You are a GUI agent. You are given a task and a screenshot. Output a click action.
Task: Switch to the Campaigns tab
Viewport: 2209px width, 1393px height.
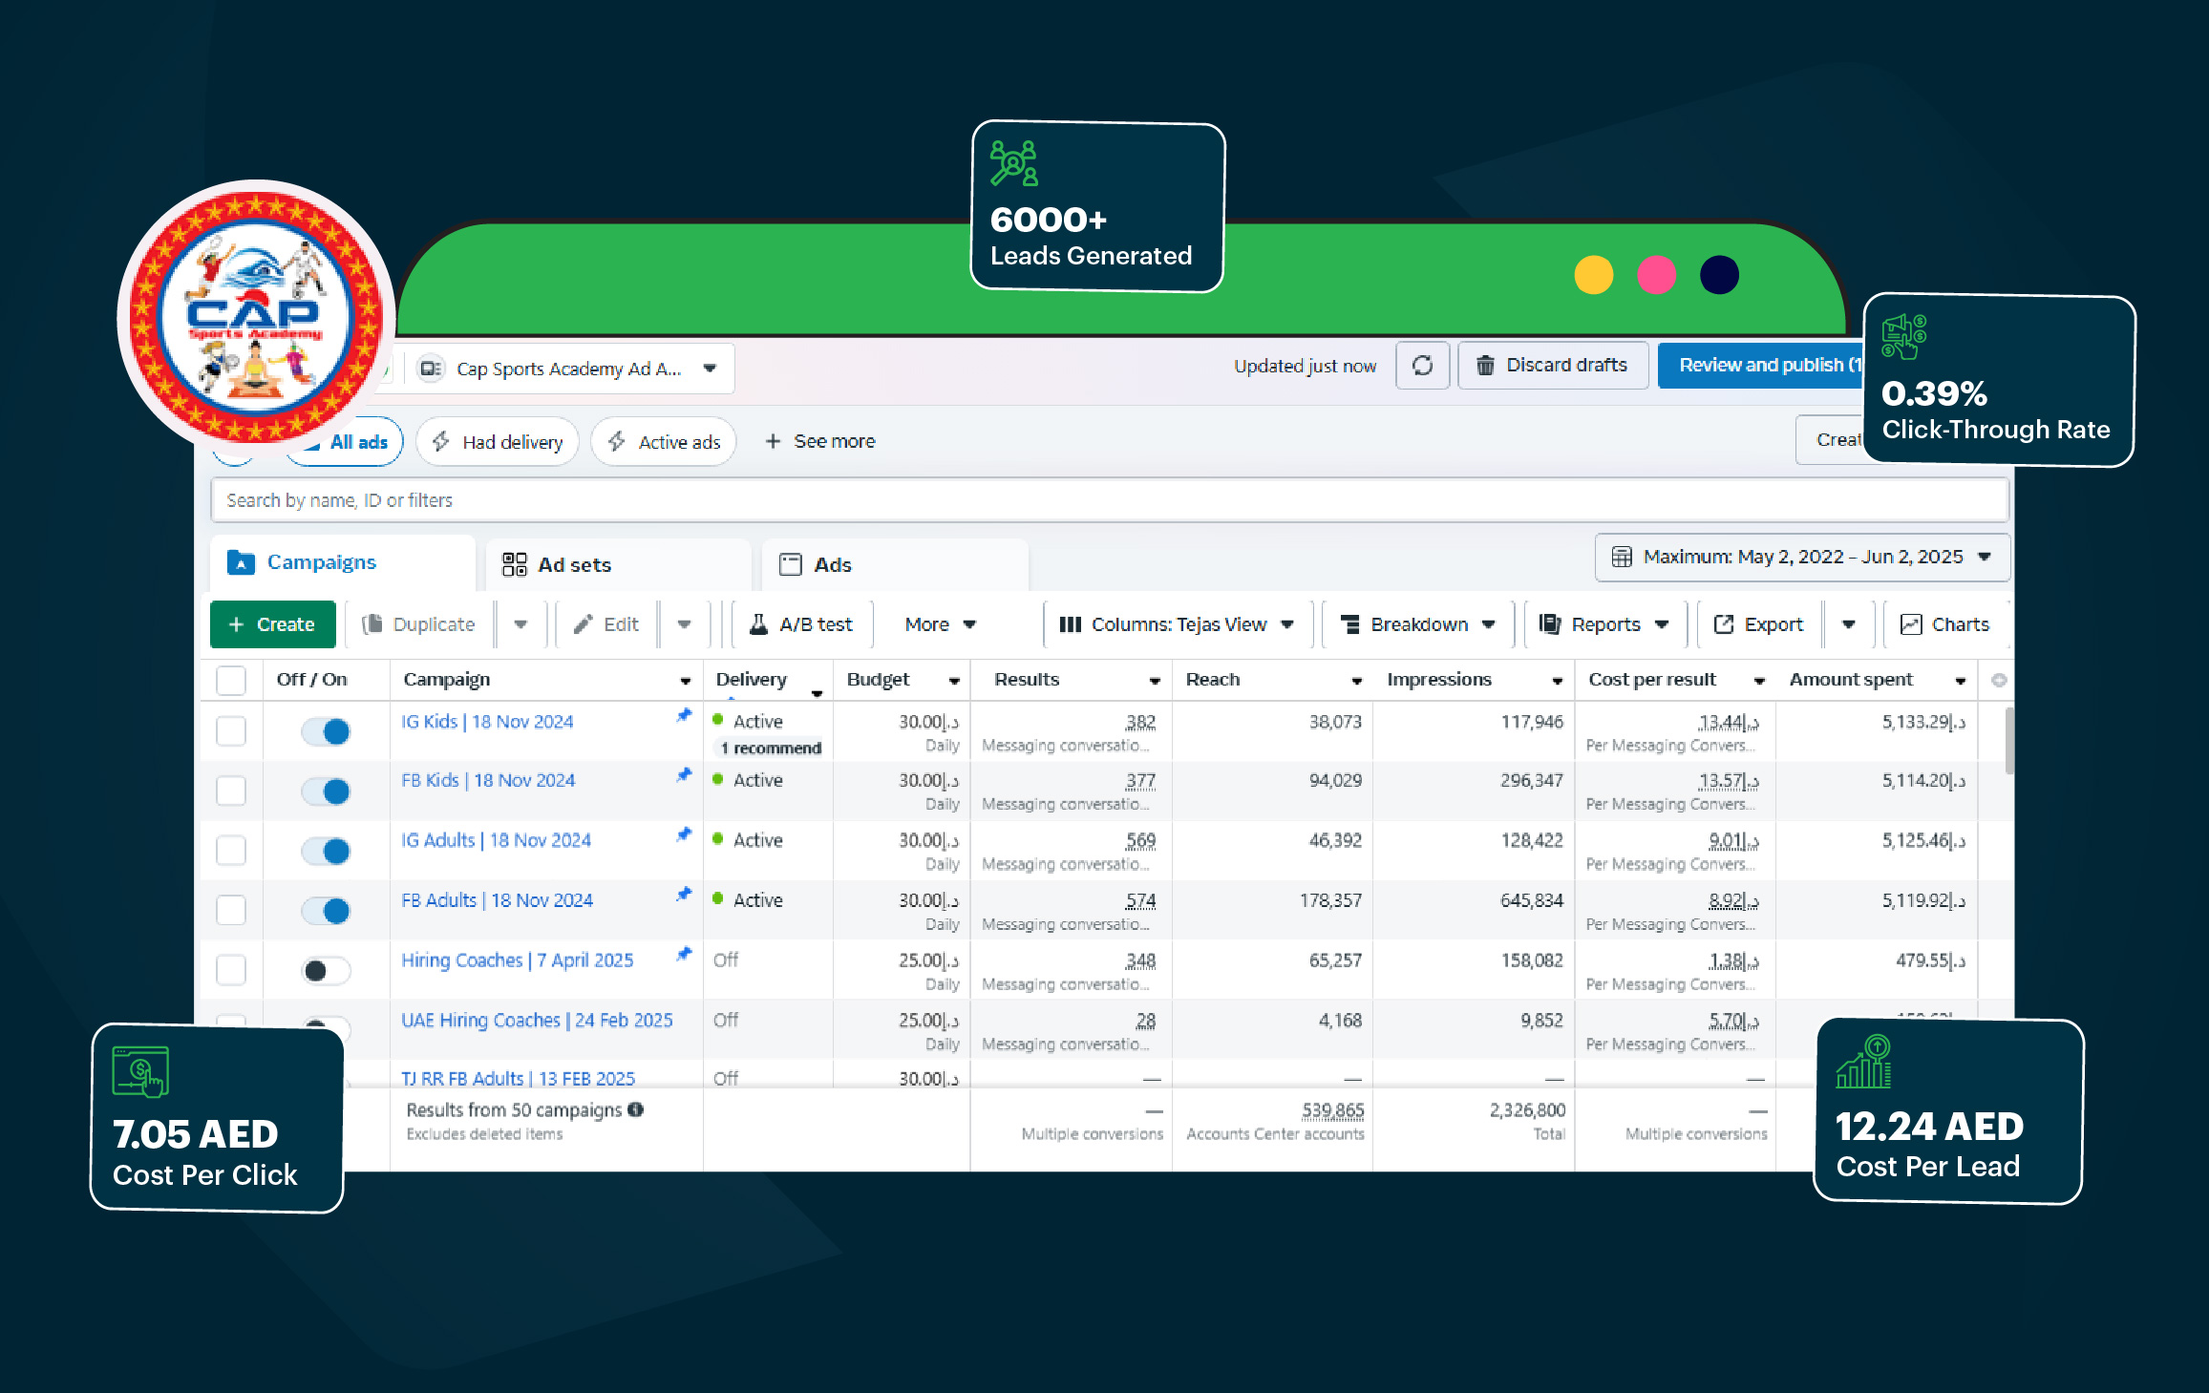coord(343,562)
